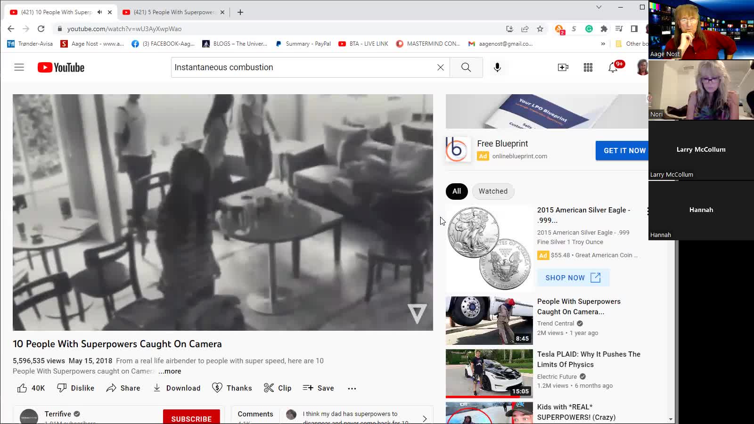Open a new browser tab
The height and width of the screenshot is (424, 754).
click(x=240, y=12)
